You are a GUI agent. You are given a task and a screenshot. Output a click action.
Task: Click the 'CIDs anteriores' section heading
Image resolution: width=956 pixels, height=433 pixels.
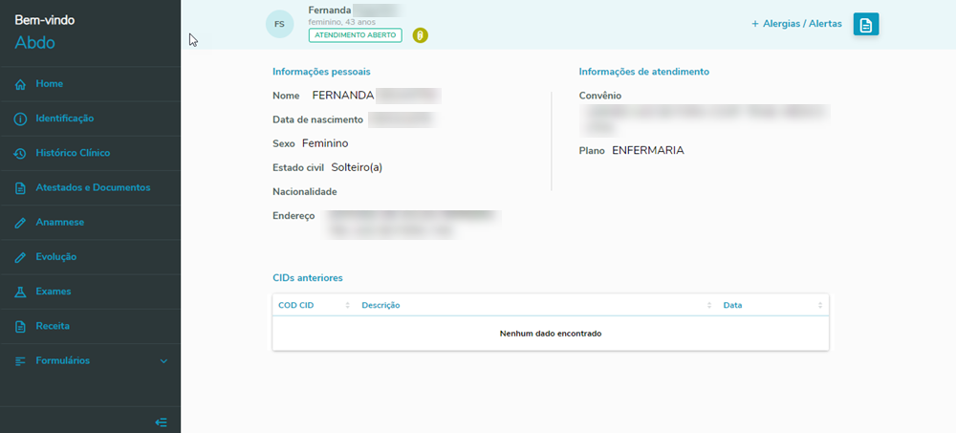pyautogui.click(x=307, y=278)
